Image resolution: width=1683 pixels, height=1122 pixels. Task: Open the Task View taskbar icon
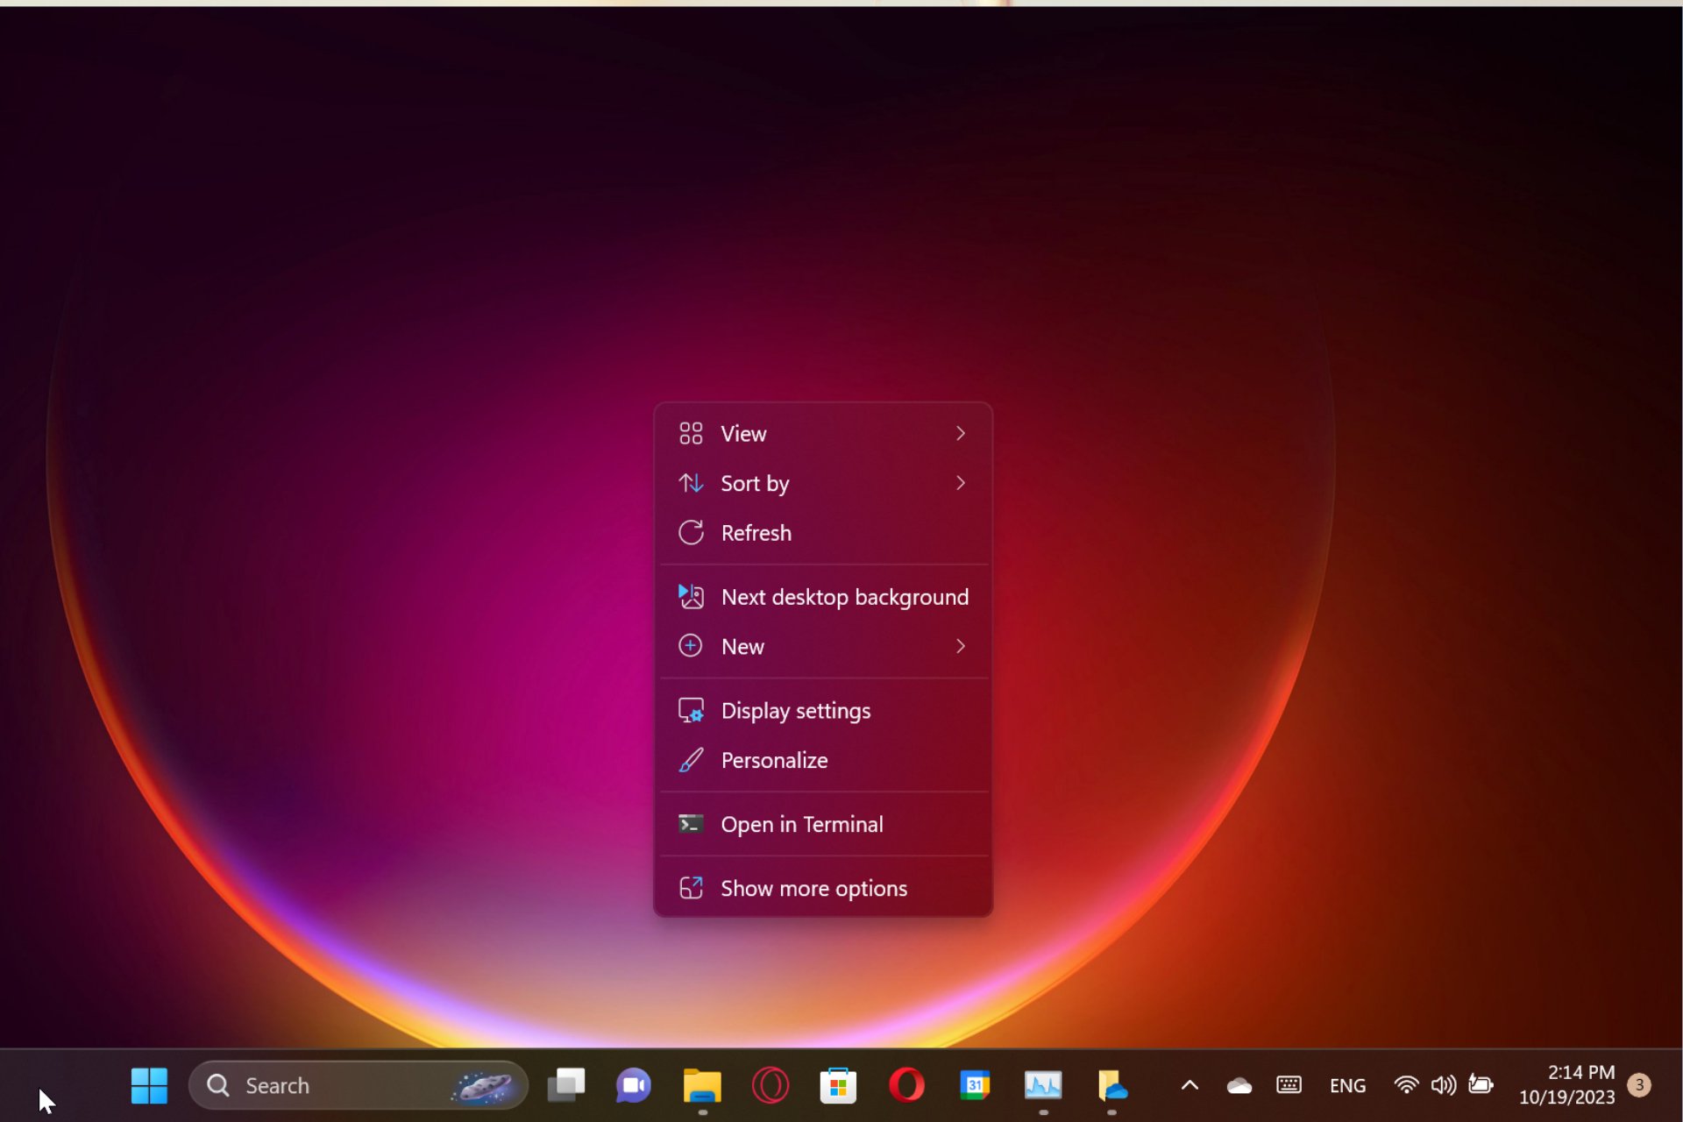pos(566,1085)
